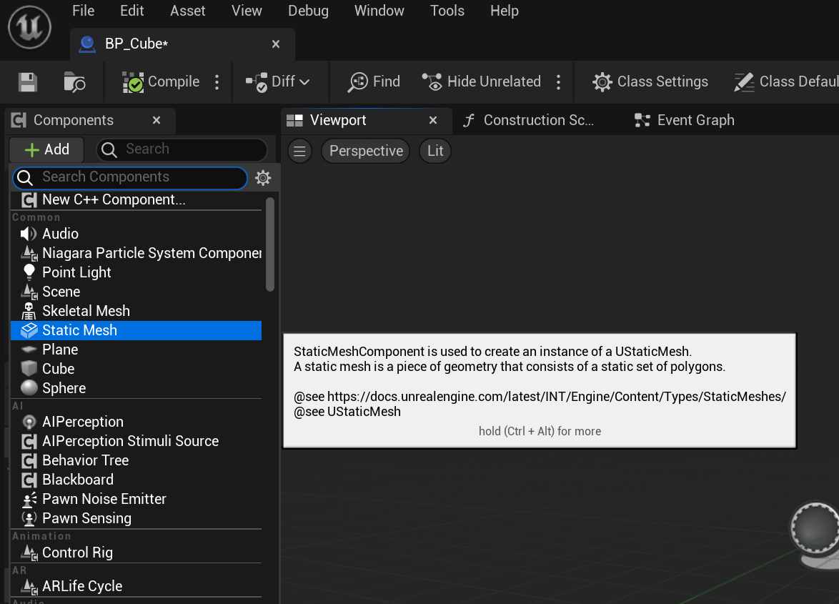The width and height of the screenshot is (839, 604).
Task: Open the Compile options three-dot menu
Action: click(x=217, y=82)
